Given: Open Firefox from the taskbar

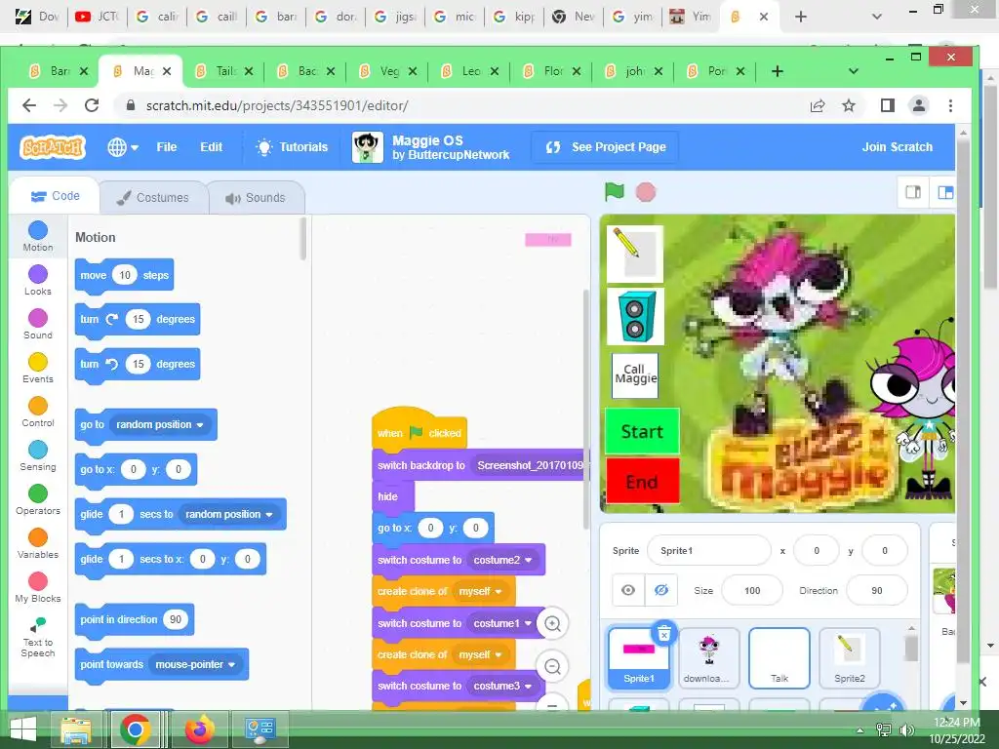Looking at the screenshot, I should pos(199,729).
